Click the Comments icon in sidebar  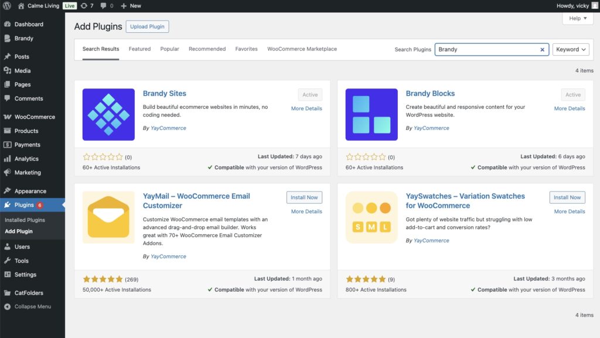pos(7,98)
